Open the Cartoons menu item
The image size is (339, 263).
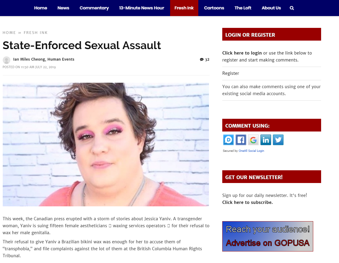[214, 8]
